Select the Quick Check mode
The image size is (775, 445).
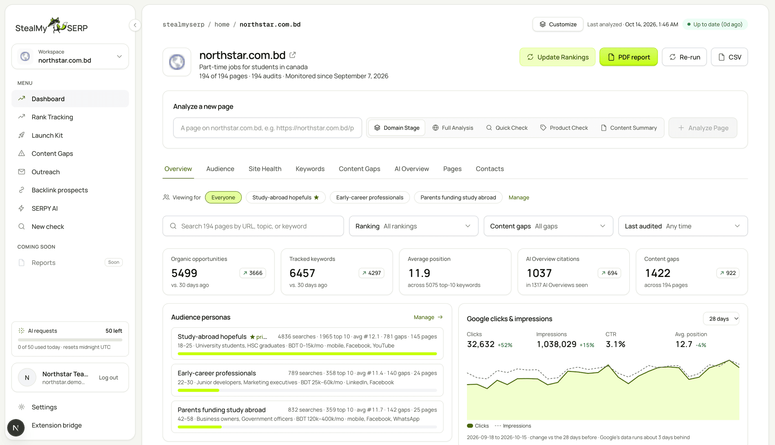507,128
